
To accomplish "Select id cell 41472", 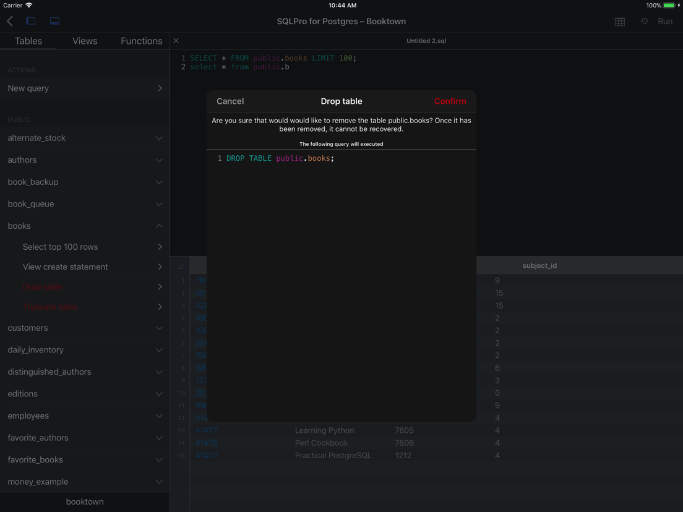I will tap(206, 455).
